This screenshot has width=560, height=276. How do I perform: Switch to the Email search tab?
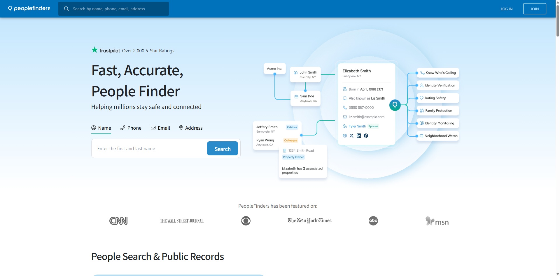pyautogui.click(x=160, y=128)
